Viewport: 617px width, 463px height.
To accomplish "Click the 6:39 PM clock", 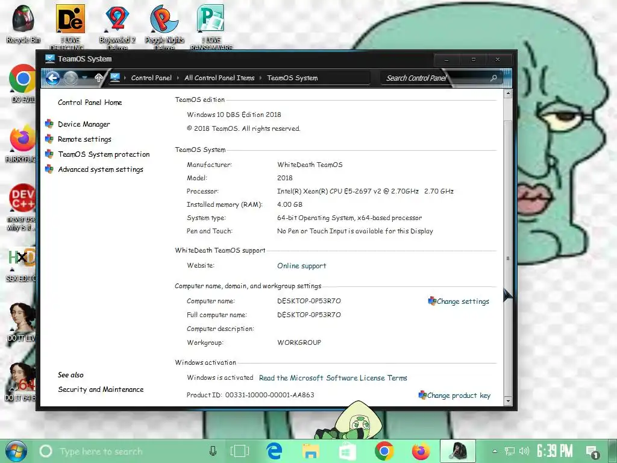I will pos(555,451).
